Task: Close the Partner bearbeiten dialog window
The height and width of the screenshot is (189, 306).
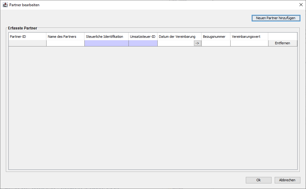Action: coord(301,5)
